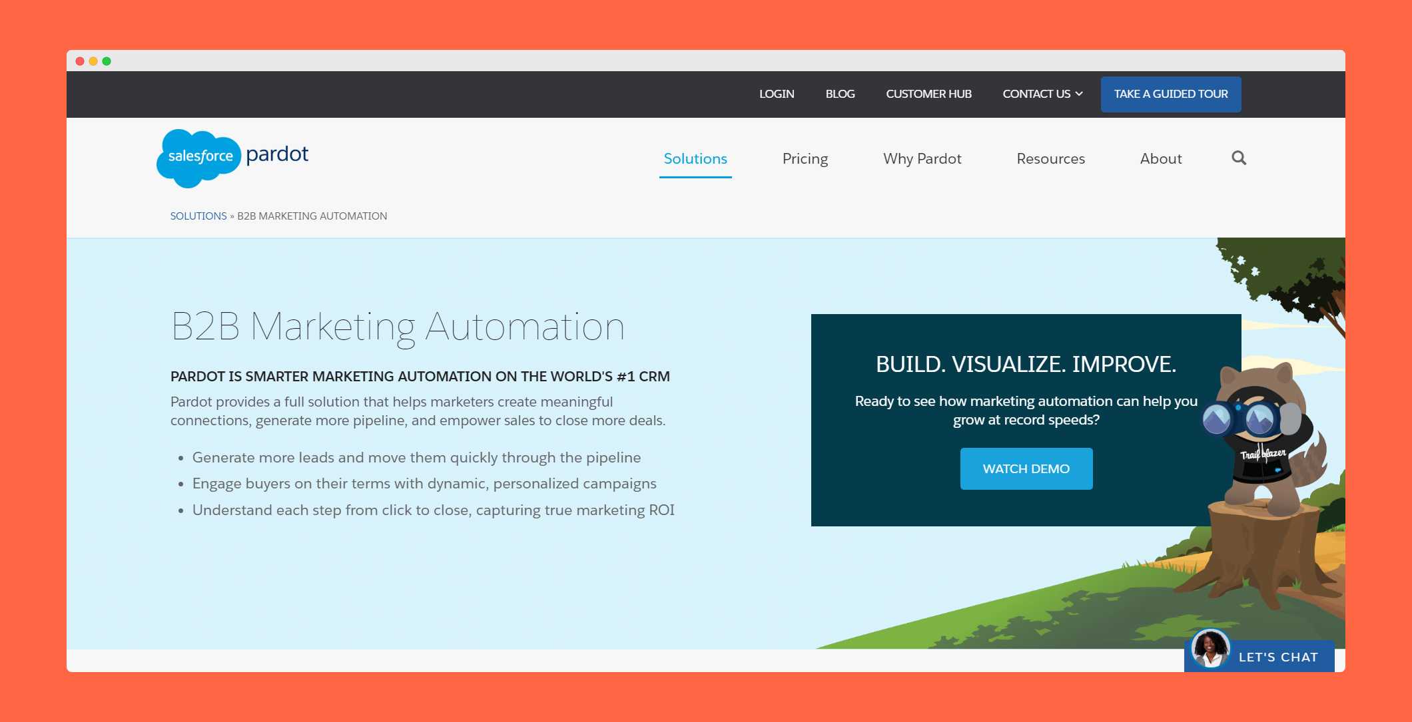Click the red close window dot
This screenshot has width=1412, height=722.
[x=80, y=61]
